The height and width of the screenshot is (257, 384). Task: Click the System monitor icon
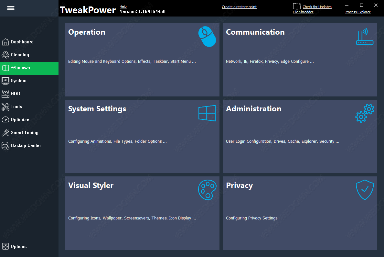click(5, 81)
